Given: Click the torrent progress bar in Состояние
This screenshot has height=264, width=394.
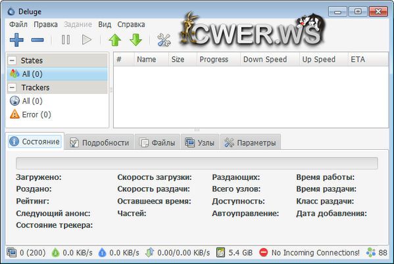Looking at the screenshot, I should point(197,163).
